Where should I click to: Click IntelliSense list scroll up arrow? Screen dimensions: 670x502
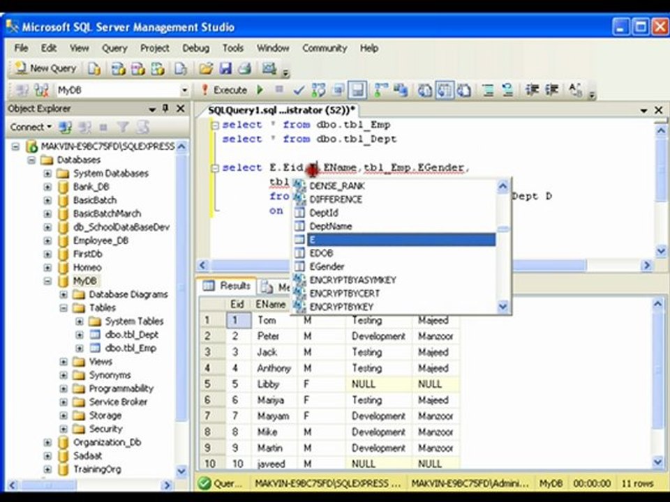coord(503,186)
